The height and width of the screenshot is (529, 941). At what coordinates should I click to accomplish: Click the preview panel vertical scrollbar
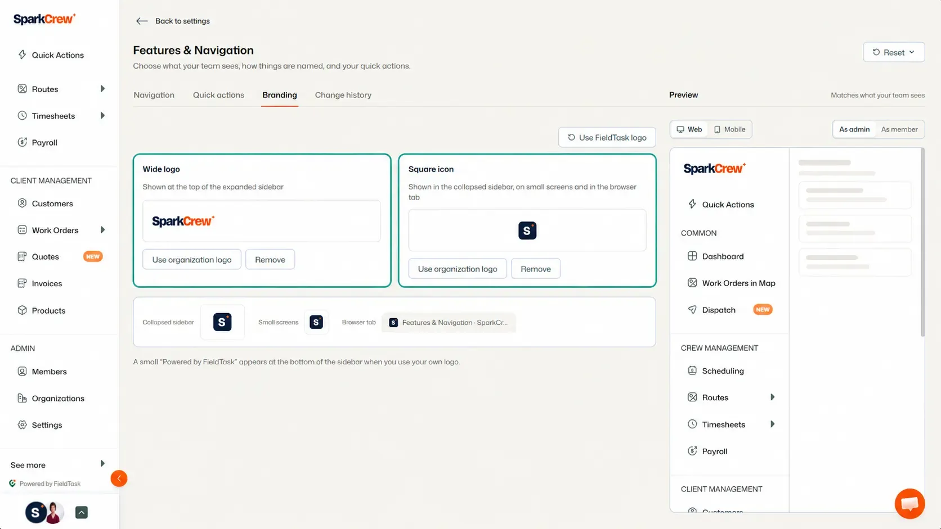[x=922, y=242]
